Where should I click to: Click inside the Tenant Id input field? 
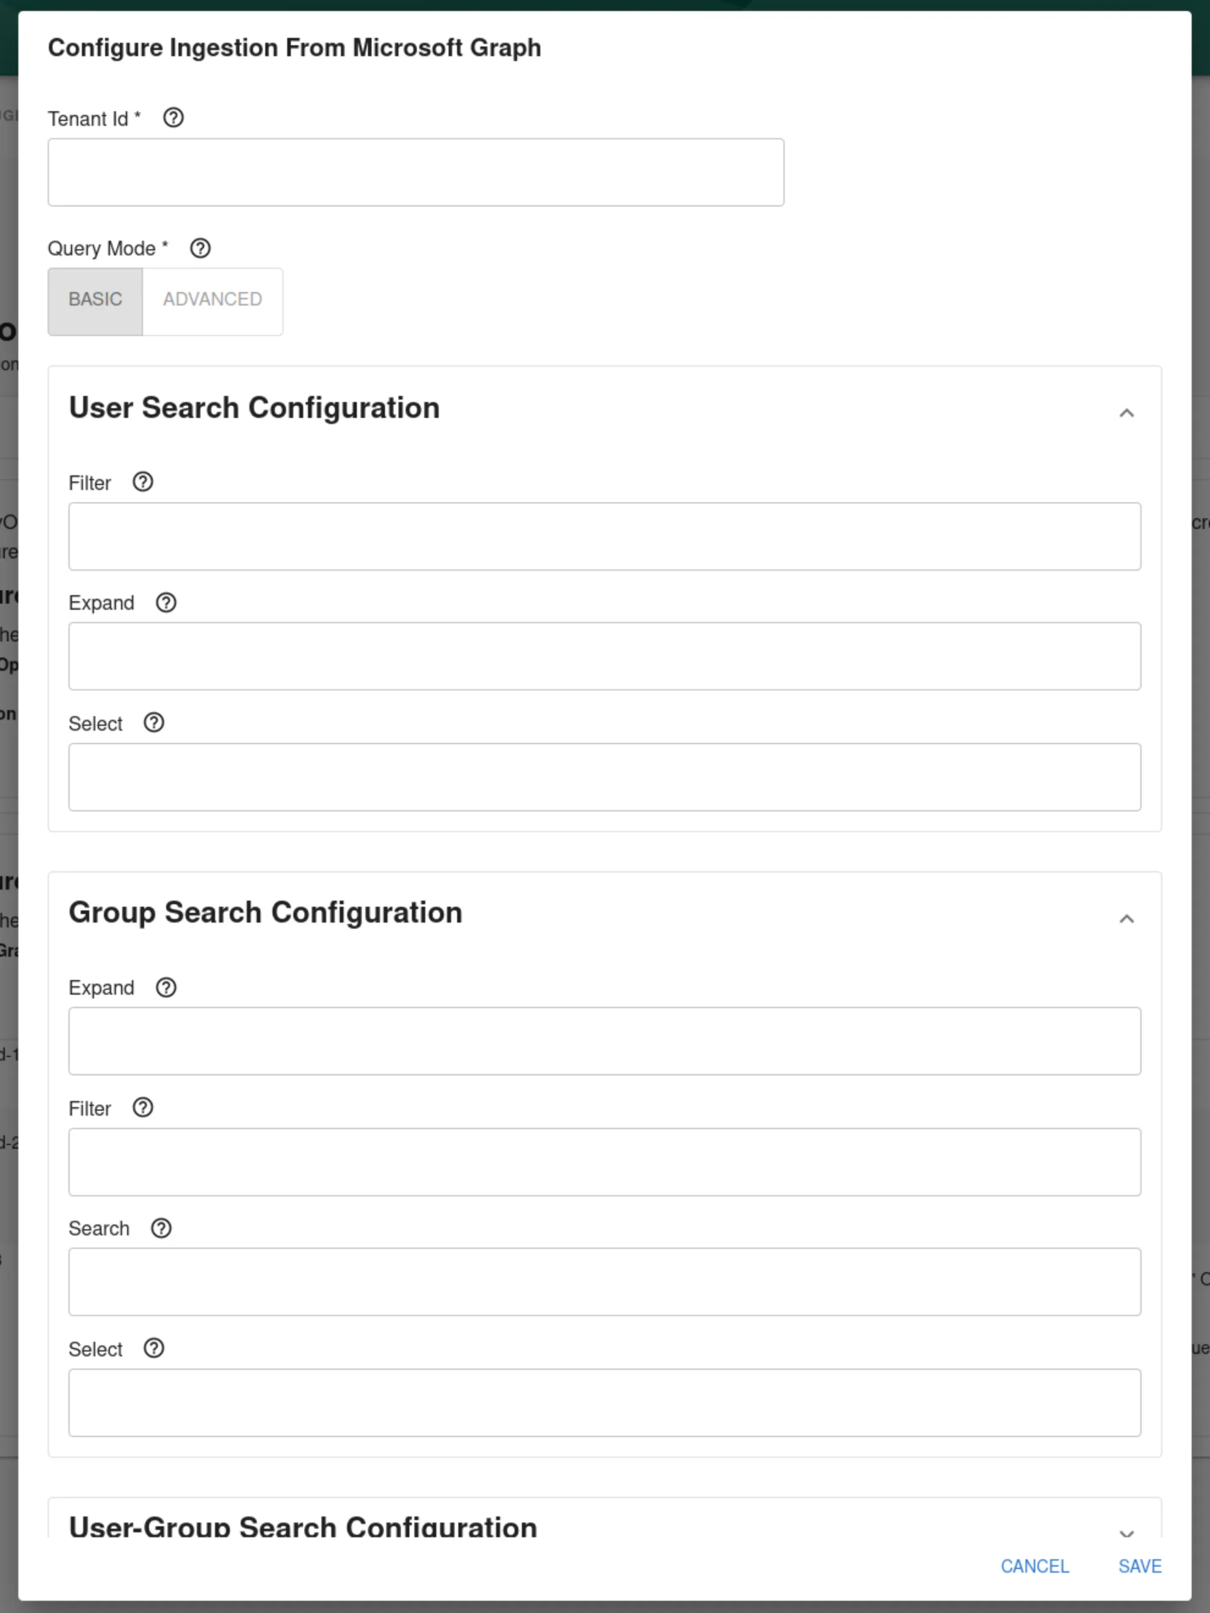point(416,172)
